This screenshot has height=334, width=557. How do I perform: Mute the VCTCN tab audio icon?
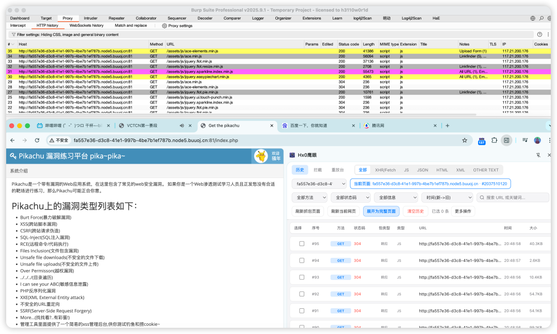182,126
